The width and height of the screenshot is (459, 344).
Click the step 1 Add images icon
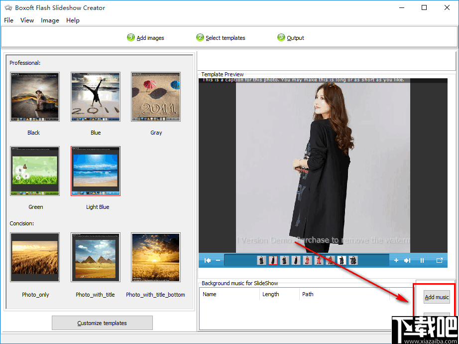coord(131,37)
